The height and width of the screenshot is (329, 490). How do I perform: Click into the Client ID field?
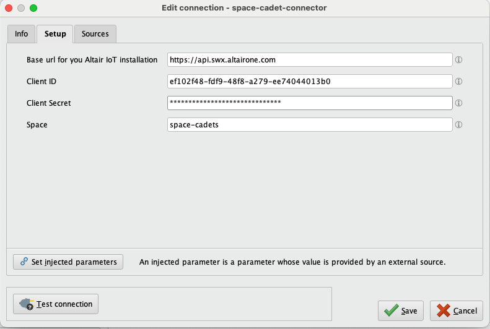(x=310, y=82)
